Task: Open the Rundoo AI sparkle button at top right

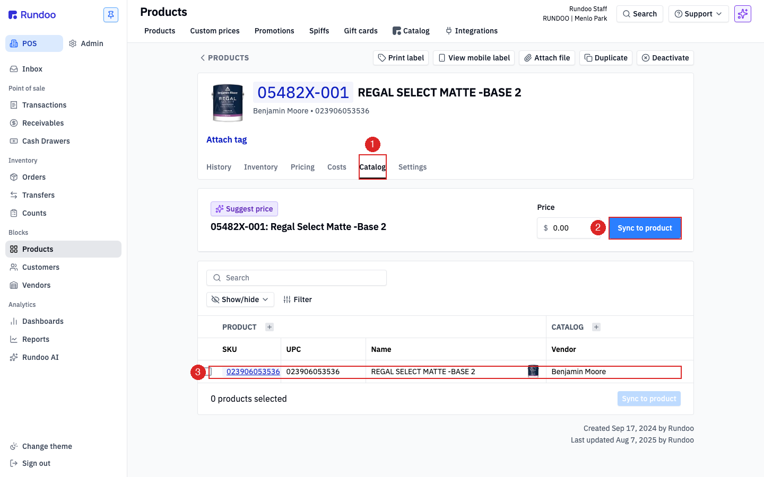Action: pos(743,14)
